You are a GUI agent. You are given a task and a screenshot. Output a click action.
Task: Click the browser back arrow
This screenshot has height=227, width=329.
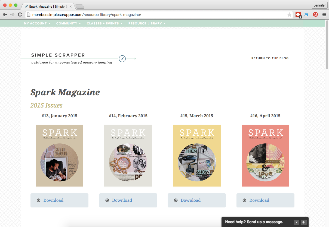pos(5,15)
